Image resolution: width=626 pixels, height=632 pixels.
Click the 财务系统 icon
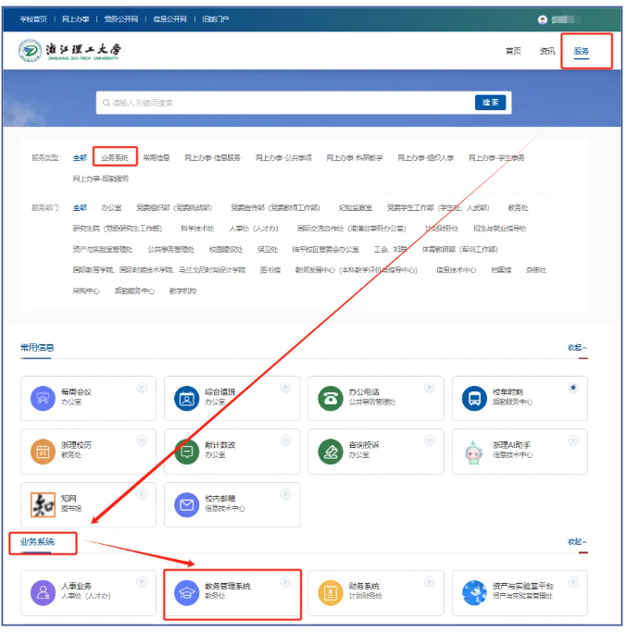tap(330, 592)
